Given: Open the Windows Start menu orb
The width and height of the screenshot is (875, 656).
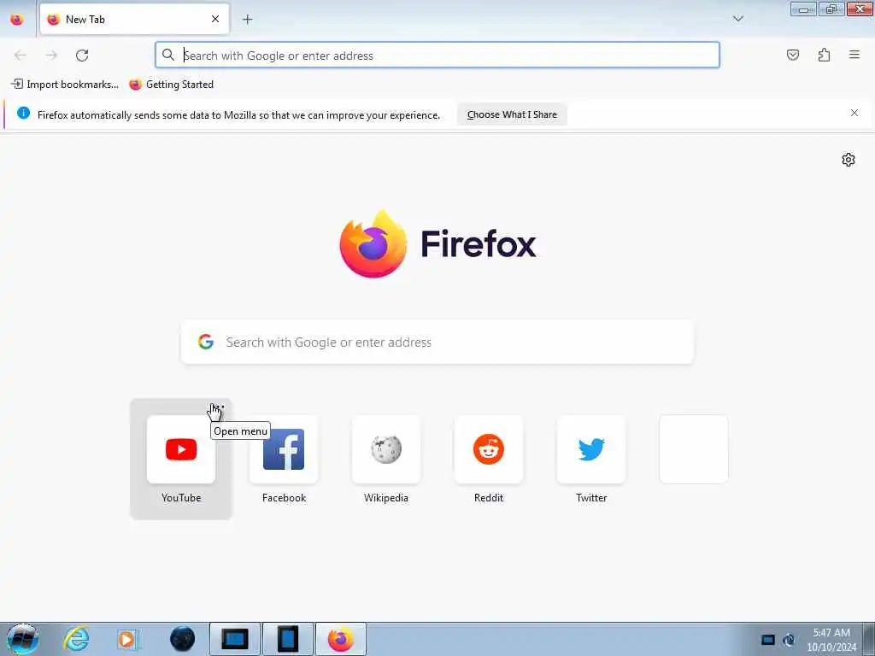Looking at the screenshot, I should (23, 639).
